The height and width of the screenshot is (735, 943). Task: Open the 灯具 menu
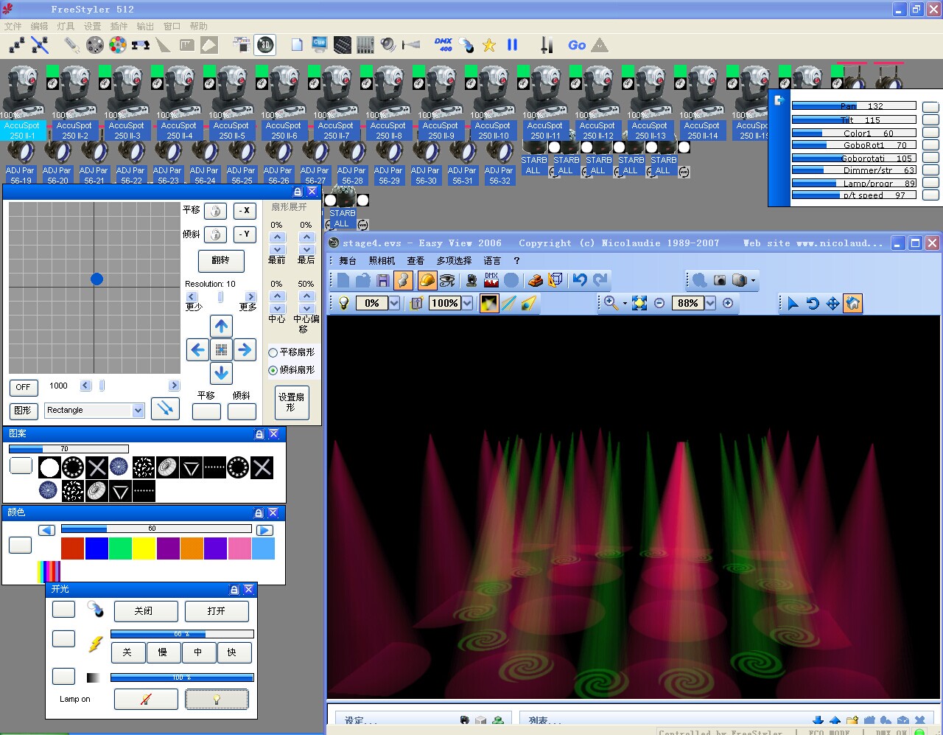[66, 26]
